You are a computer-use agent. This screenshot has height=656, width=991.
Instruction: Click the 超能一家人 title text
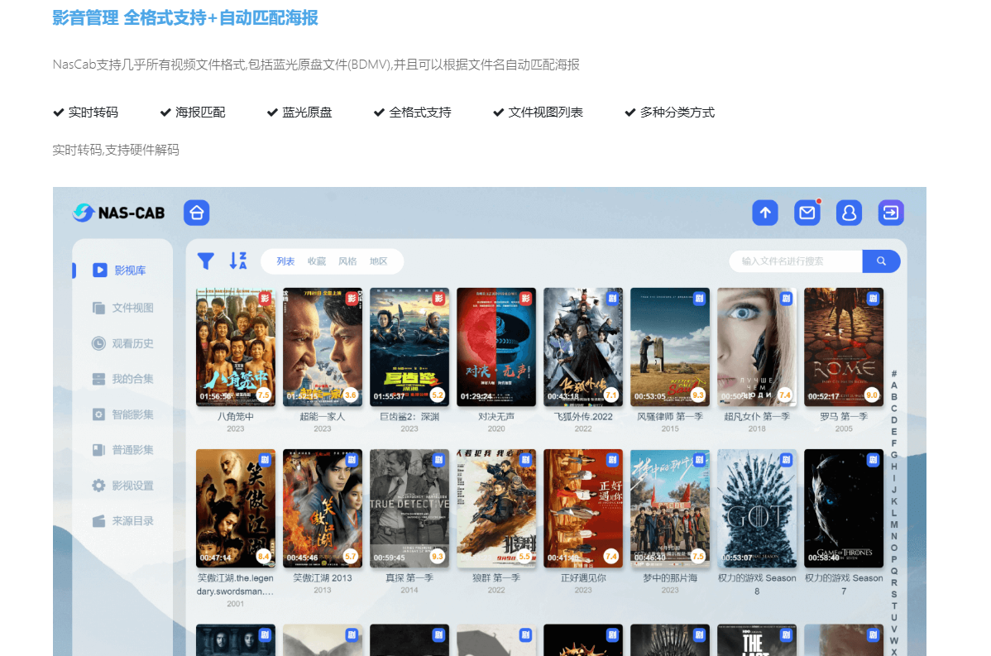(x=323, y=416)
